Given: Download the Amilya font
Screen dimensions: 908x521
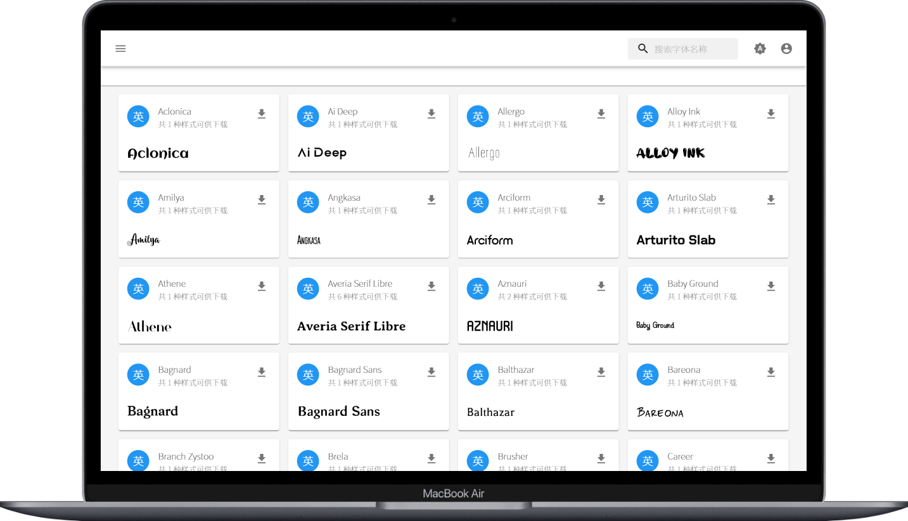Looking at the screenshot, I should pyautogui.click(x=262, y=200).
